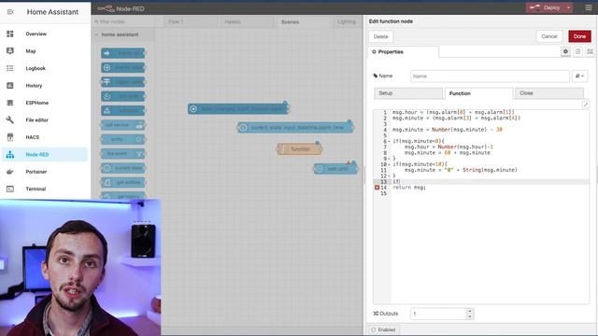Open the ESPHome sidebar icon
The image size is (598, 336).
coord(10,103)
